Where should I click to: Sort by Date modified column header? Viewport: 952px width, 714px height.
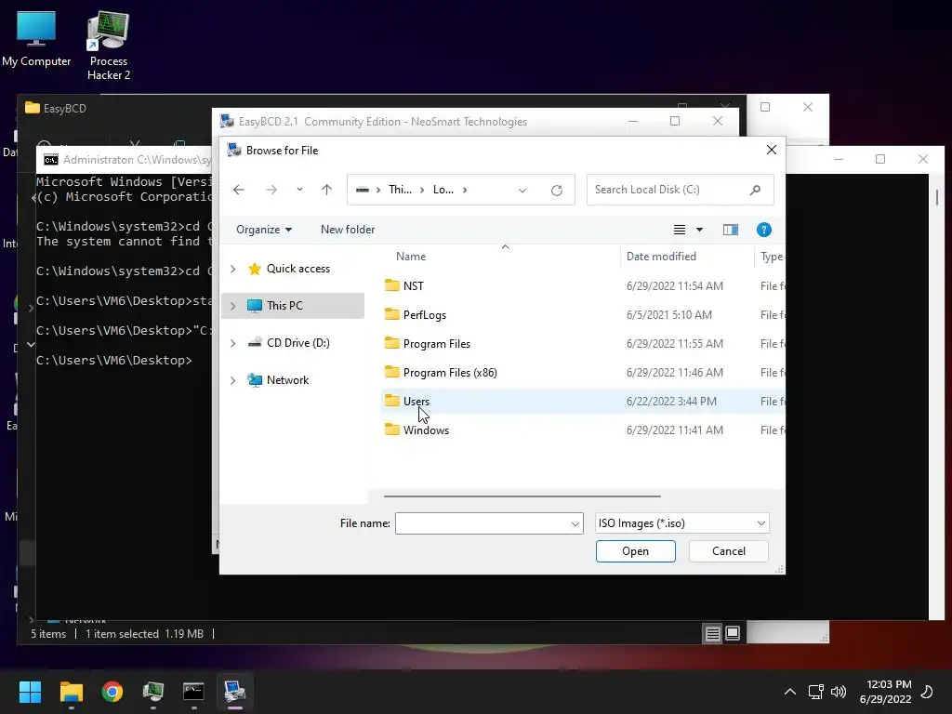tap(661, 257)
